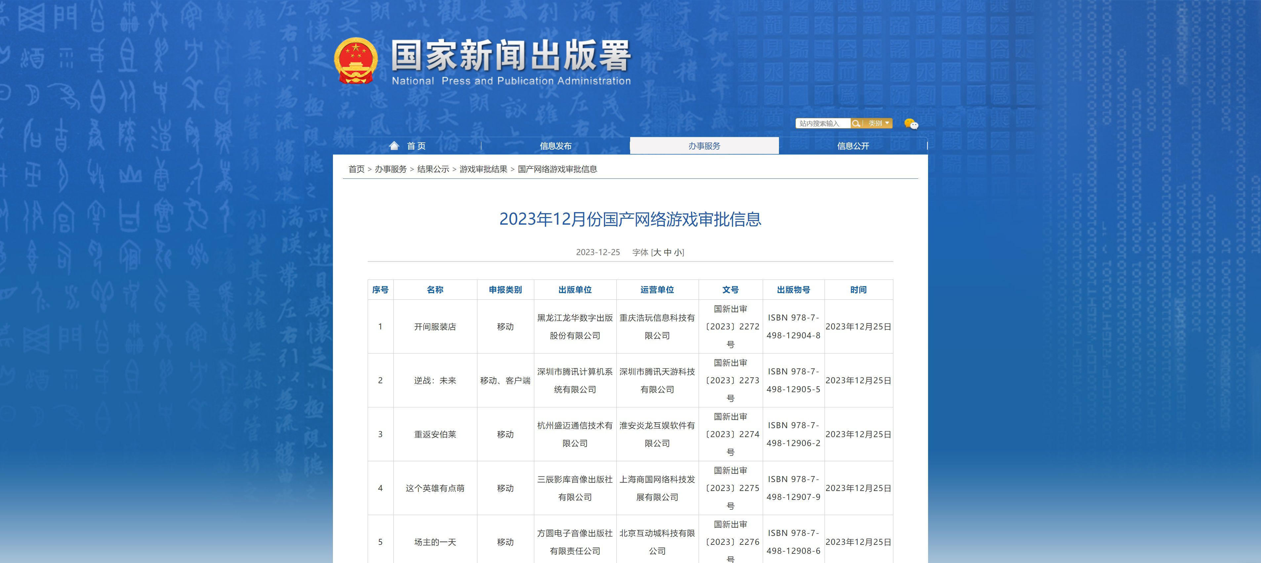Click the 文号 column header
The image size is (1261, 563).
tap(730, 289)
